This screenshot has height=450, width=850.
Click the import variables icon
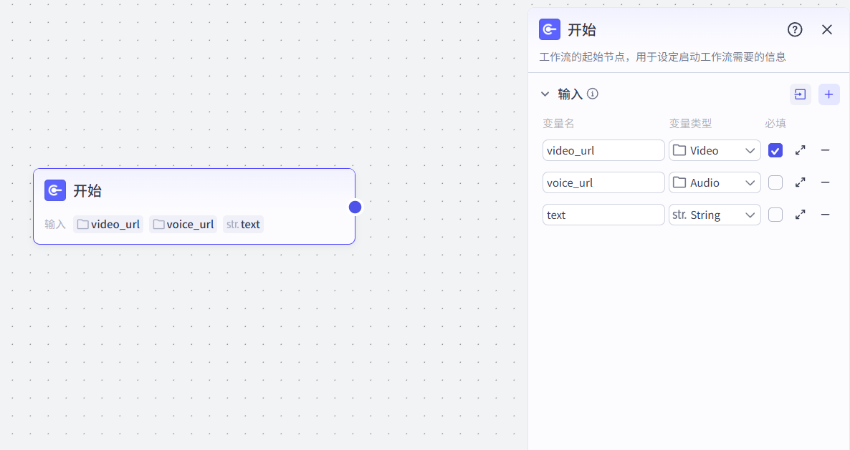pos(801,94)
